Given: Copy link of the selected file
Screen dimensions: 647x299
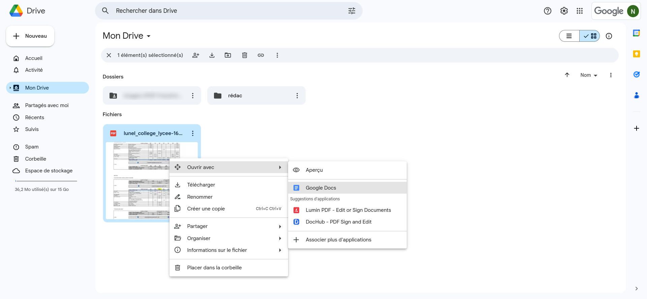Looking at the screenshot, I should [x=261, y=55].
